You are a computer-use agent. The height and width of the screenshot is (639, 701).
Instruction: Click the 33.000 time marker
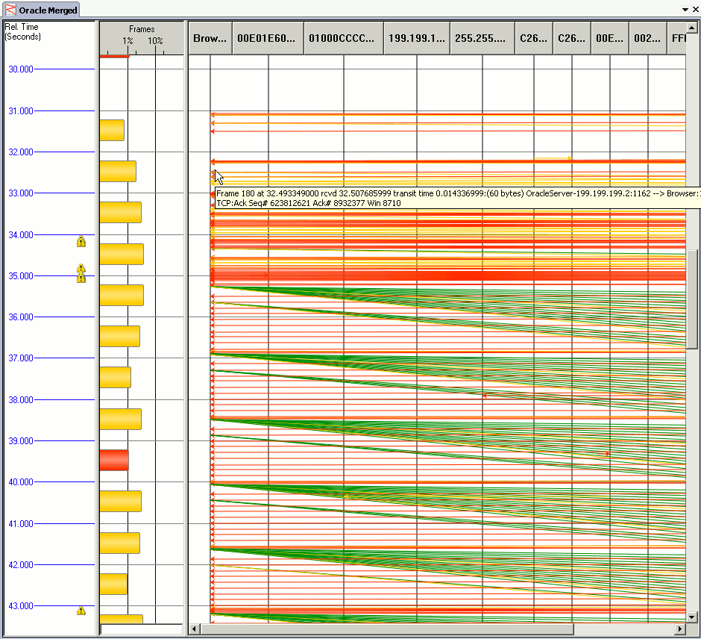(x=21, y=193)
